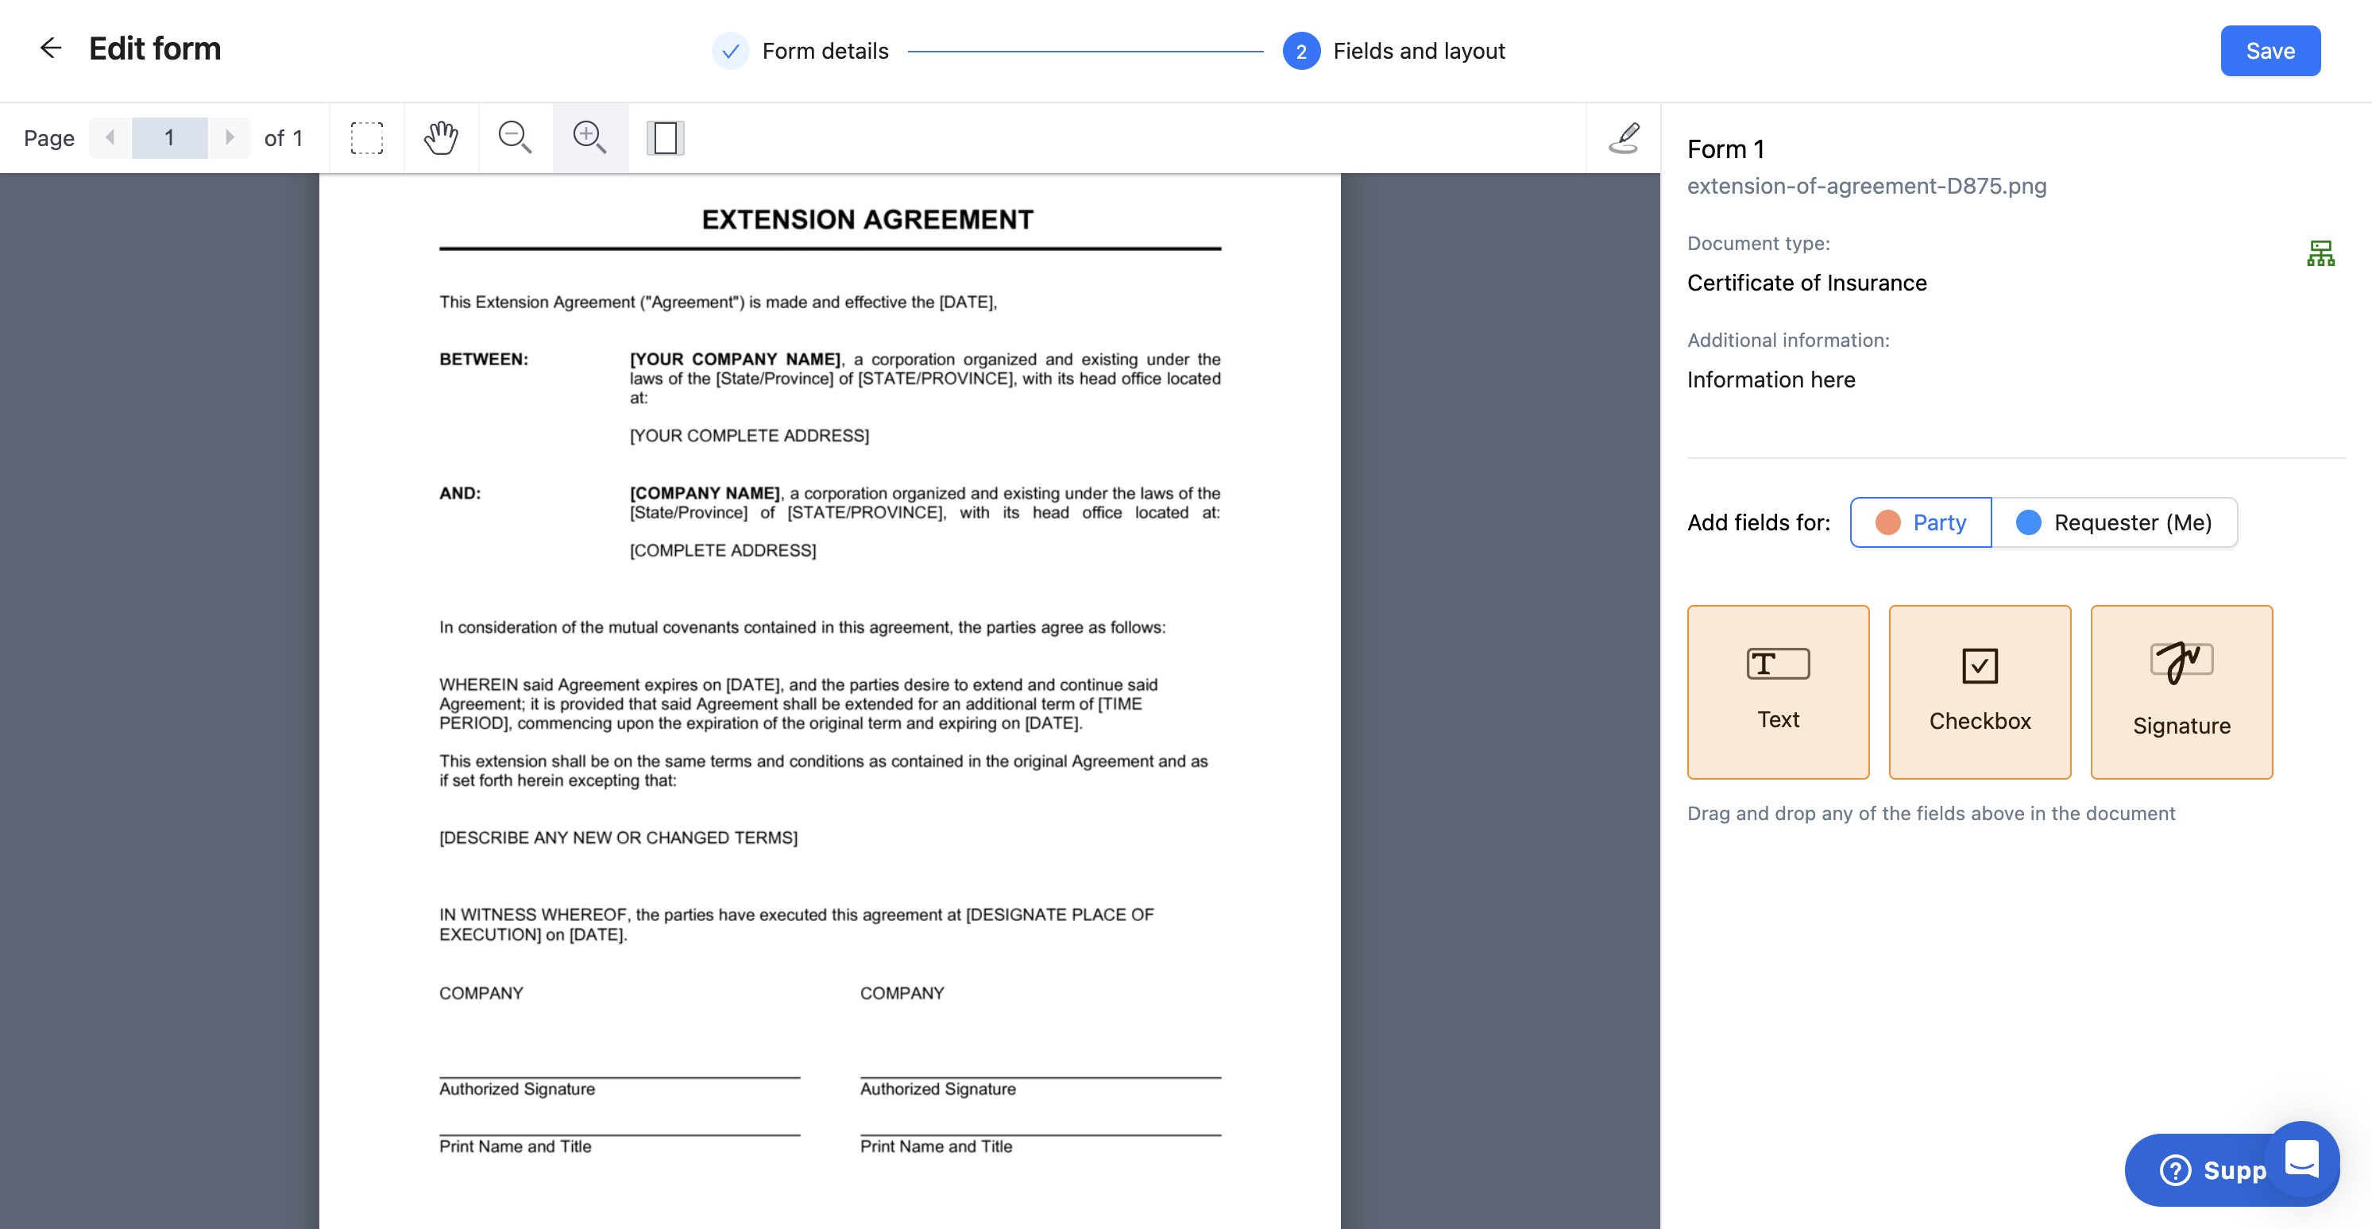Pick the Signature field tile
This screenshot has height=1229, width=2372.
click(x=2181, y=692)
